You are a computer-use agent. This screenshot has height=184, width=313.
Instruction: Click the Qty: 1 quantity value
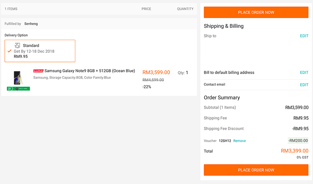pyautogui.click(x=187, y=73)
